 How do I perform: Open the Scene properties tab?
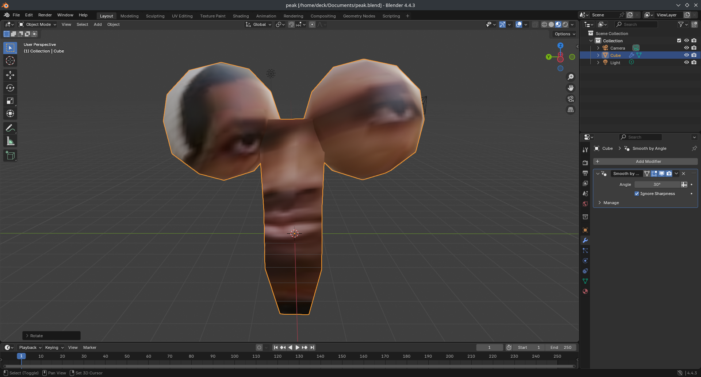(x=585, y=193)
